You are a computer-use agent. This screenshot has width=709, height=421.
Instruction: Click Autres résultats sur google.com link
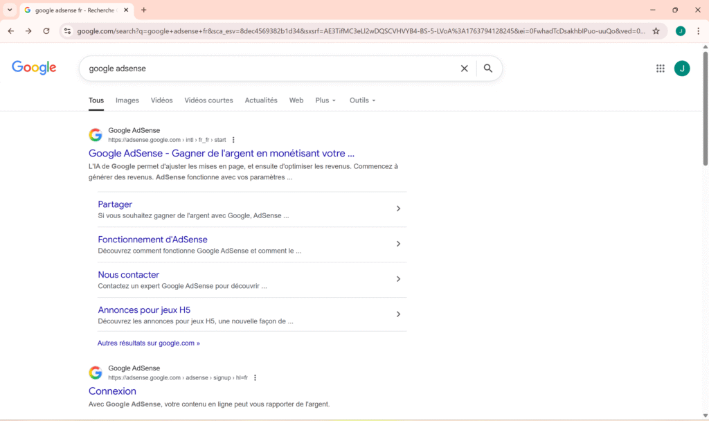coord(148,343)
